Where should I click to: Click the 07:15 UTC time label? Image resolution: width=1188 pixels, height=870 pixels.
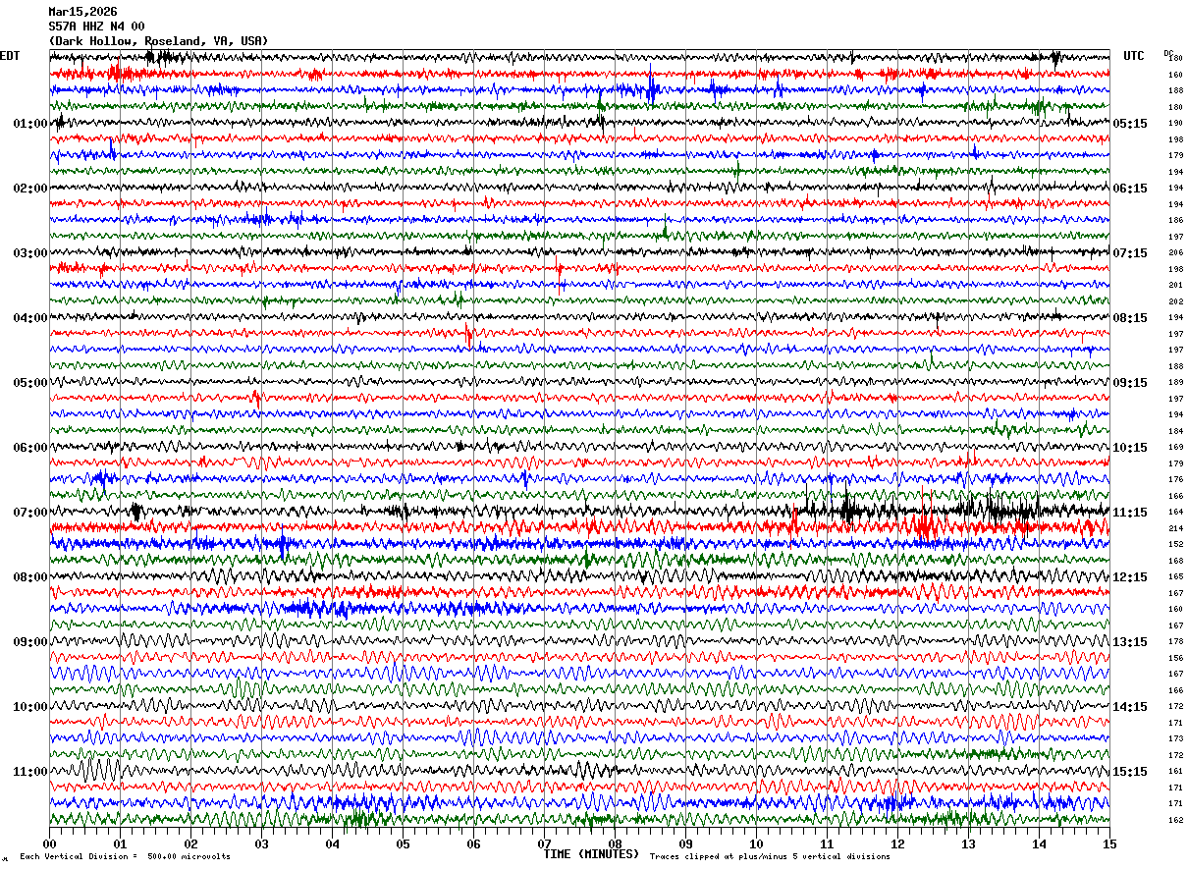[x=1130, y=253]
